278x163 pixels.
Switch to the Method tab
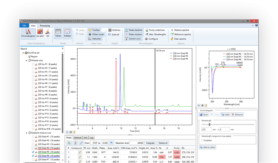click(78, 138)
